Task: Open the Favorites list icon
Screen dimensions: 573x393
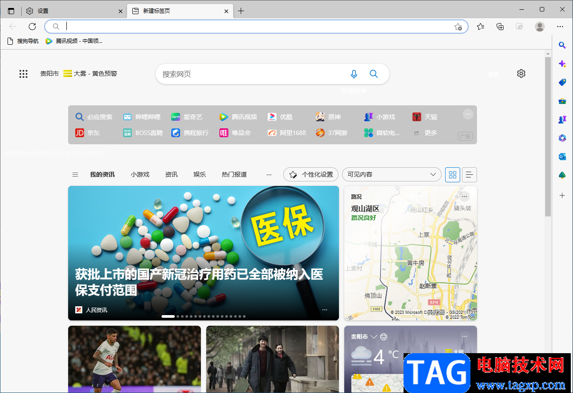Action: point(481,27)
